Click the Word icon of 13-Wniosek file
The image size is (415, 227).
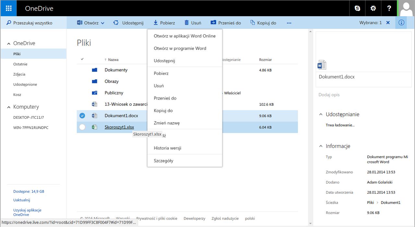click(94, 104)
